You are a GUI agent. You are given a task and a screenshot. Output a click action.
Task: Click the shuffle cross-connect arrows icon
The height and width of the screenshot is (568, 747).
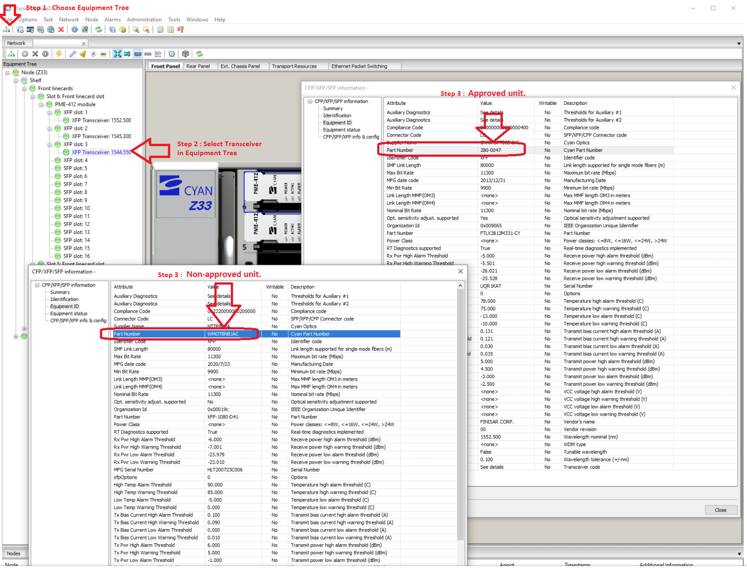point(127,54)
